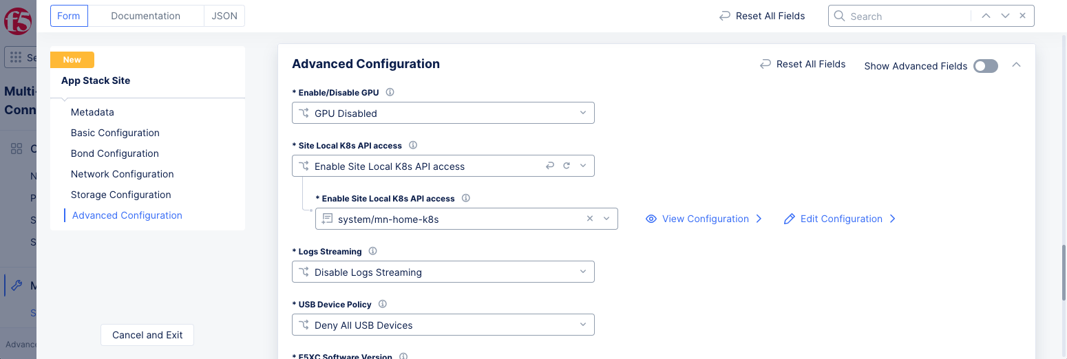Open the View Configuration link
Viewport: 1067px width, 359px height.
click(x=705, y=219)
